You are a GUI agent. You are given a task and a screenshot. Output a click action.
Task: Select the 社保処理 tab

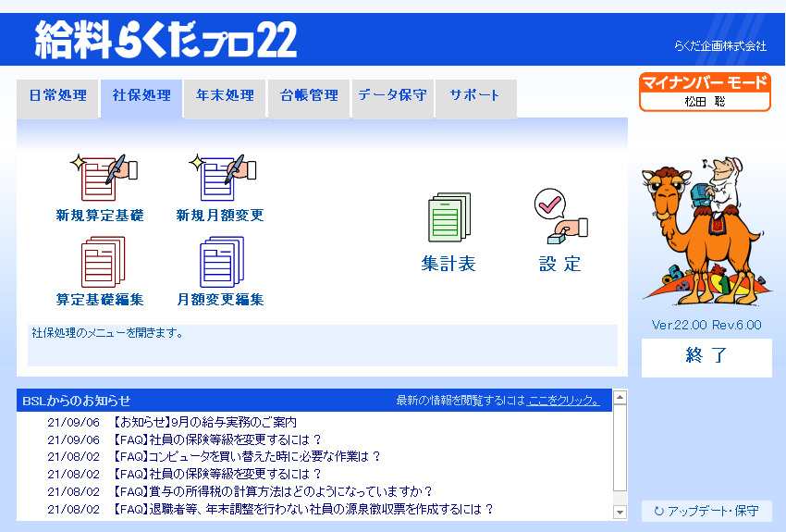(141, 98)
